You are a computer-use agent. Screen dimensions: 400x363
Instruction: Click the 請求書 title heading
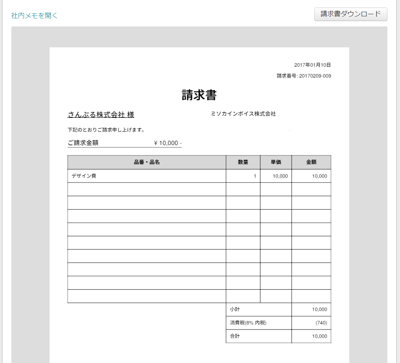tap(199, 95)
